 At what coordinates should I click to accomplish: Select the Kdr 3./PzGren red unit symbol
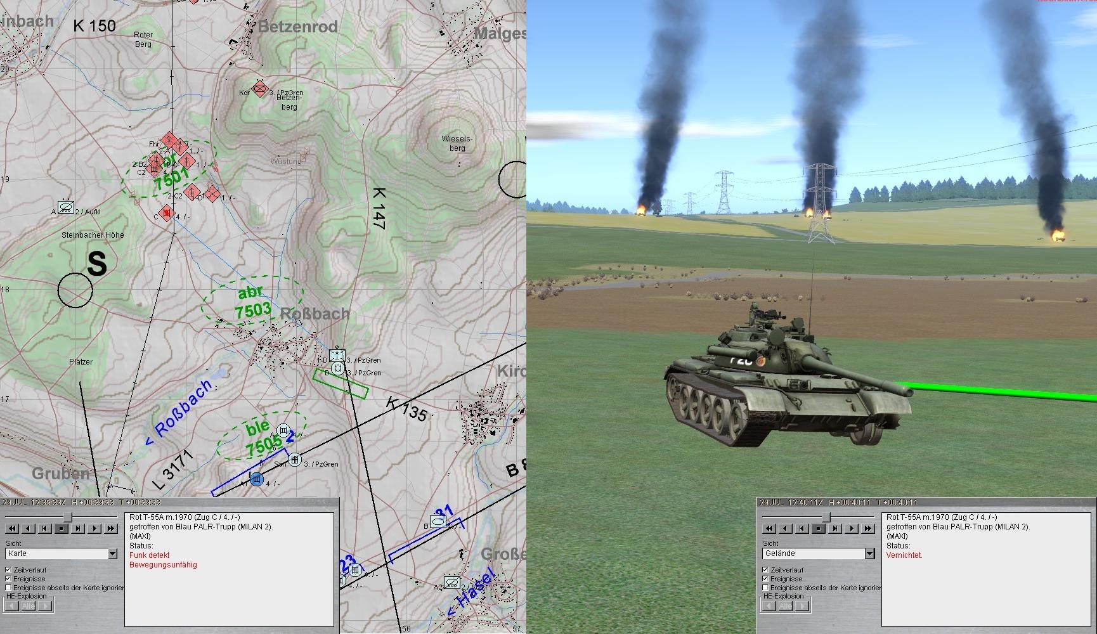[260, 89]
